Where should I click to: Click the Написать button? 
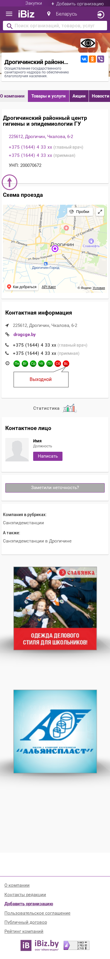tap(48, 456)
